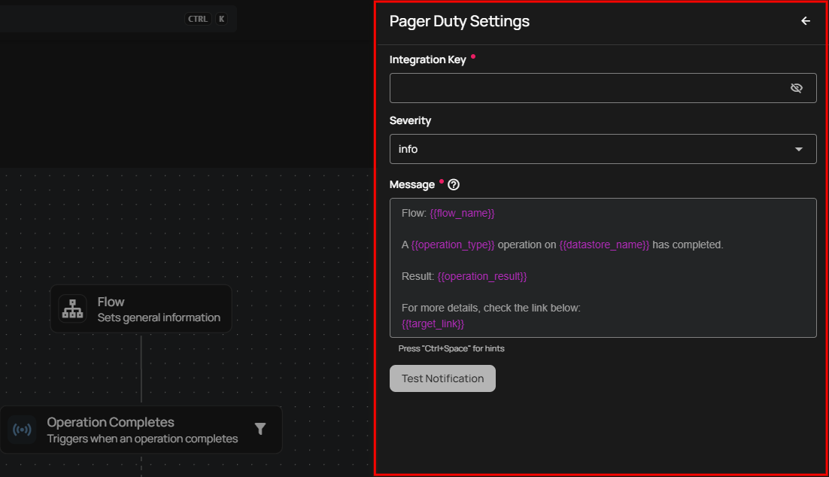Click the Severity dropdown chevron arrow

click(799, 149)
